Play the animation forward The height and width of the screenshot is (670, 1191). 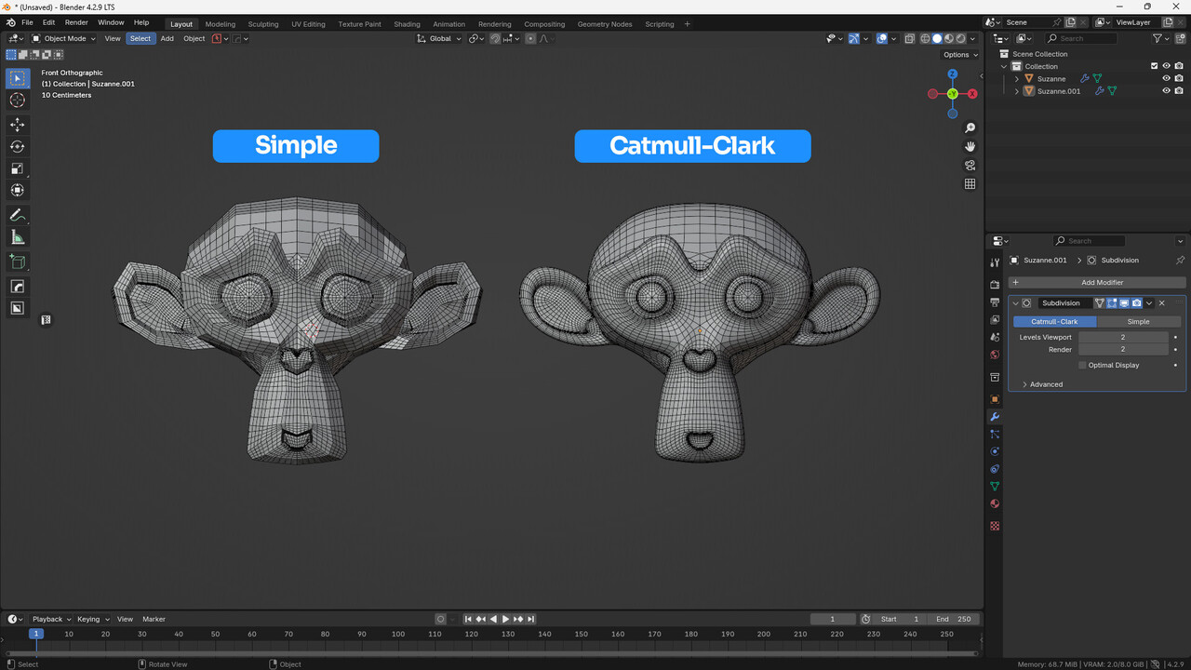(x=505, y=619)
